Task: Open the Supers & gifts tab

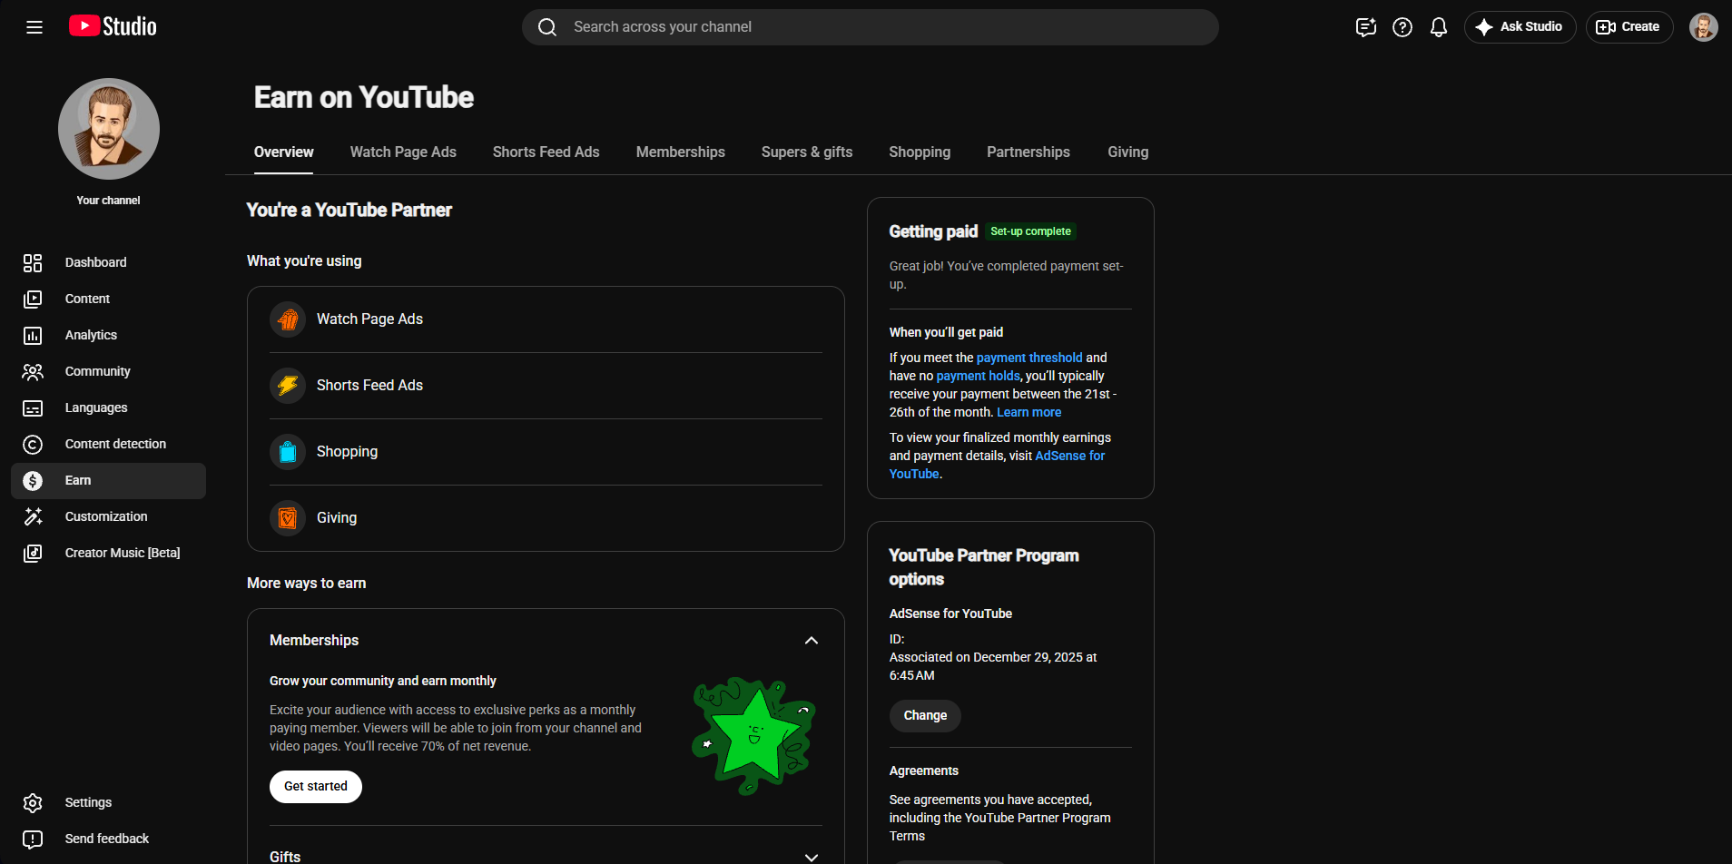Action: tap(807, 152)
